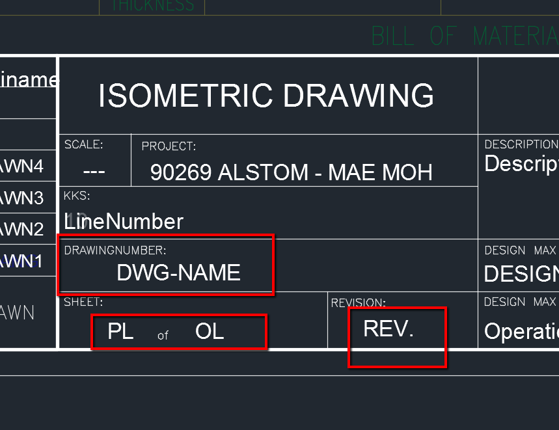
Task: Select the BILL OF MATERIAL heading
Action: click(x=465, y=36)
